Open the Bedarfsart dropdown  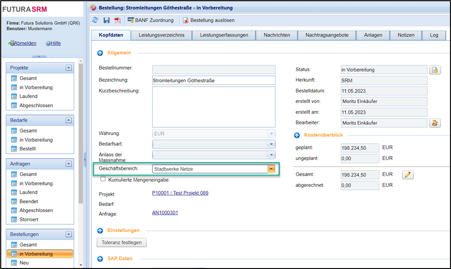coord(271,144)
